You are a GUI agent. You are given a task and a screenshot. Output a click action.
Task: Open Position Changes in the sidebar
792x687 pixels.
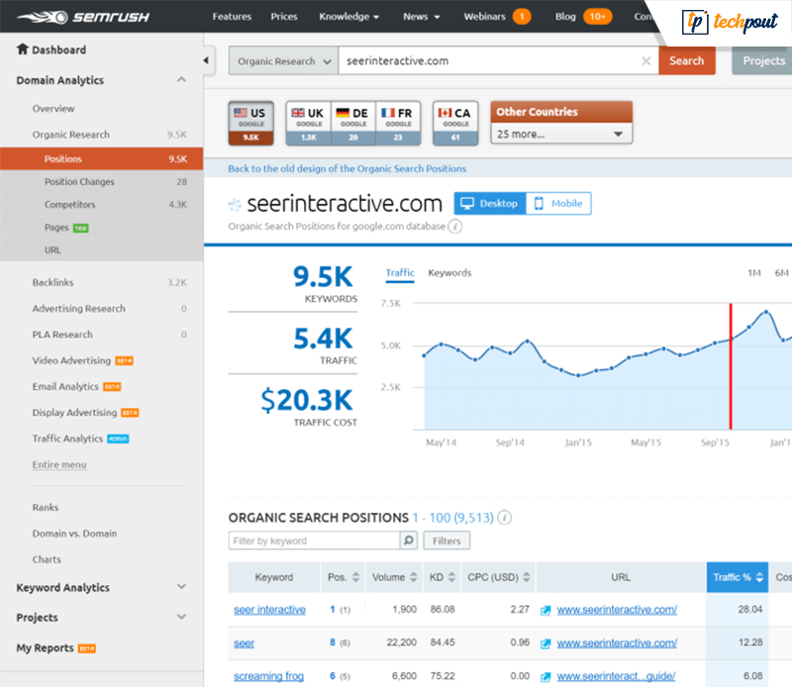[x=79, y=182]
